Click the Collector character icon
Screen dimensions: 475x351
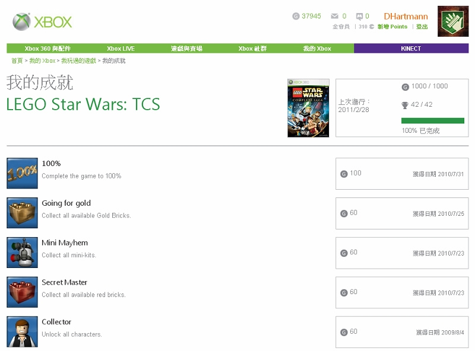[22, 331]
